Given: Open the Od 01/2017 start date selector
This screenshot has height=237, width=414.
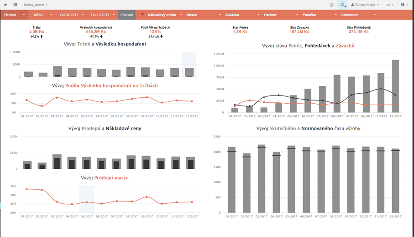Looking at the screenshot, I should (71, 15).
